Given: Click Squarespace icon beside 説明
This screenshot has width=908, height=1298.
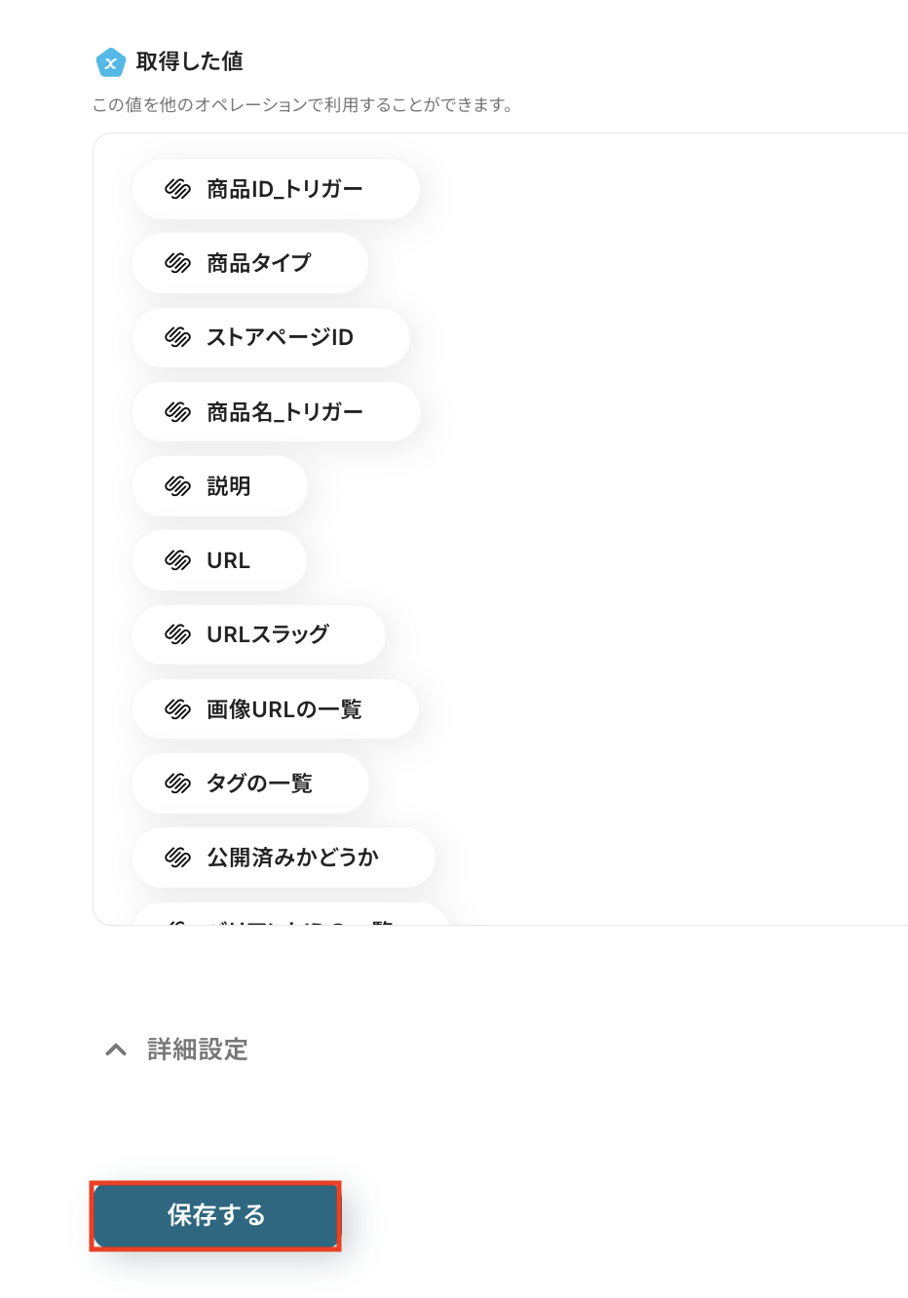Looking at the screenshot, I should (177, 486).
